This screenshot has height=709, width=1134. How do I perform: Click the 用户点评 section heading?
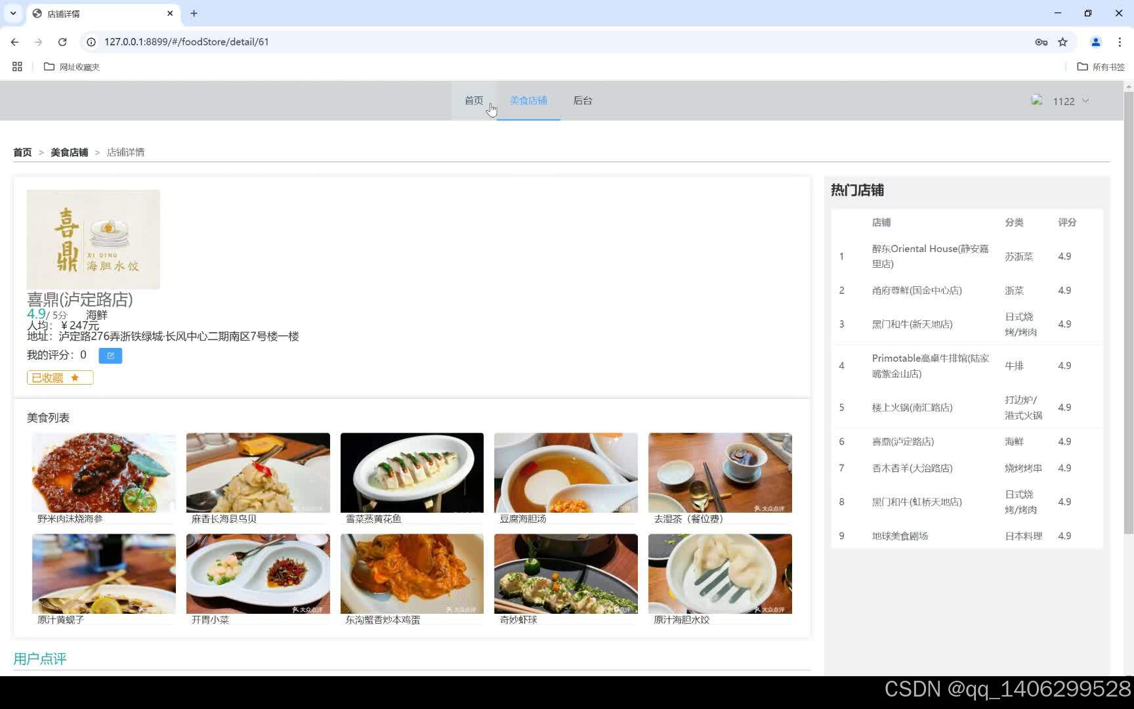pyautogui.click(x=40, y=658)
